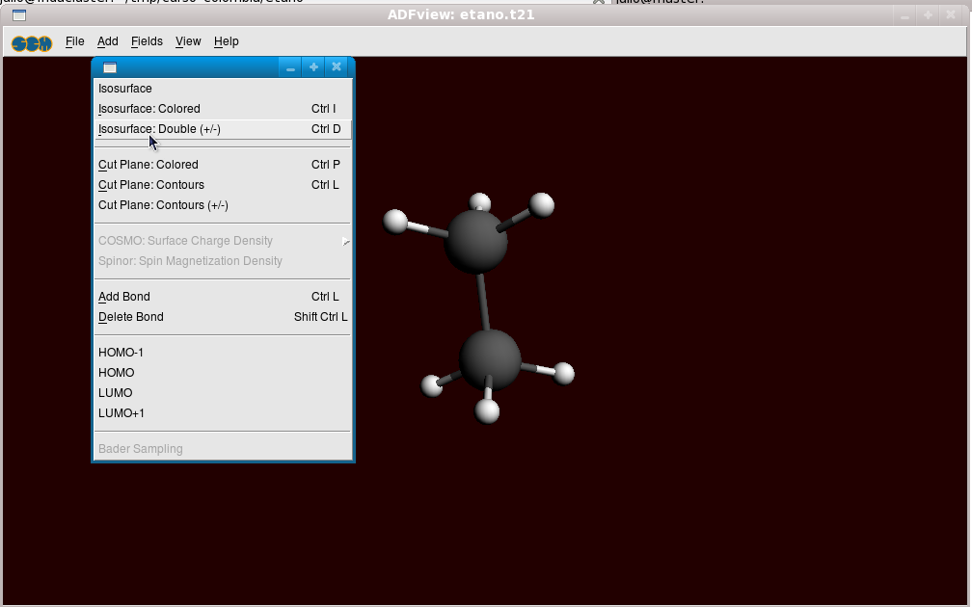
Task: Click the floating menu panel's window icon
Action: [x=110, y=67]
